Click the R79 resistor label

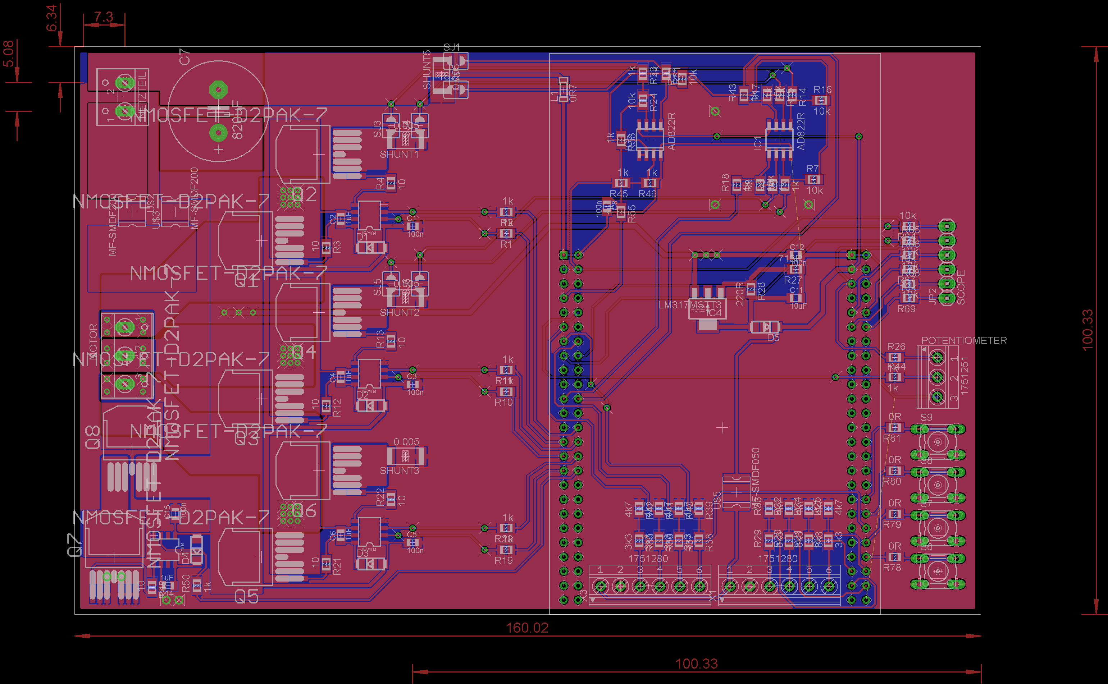pyautogui.click(x=892, y=524)
